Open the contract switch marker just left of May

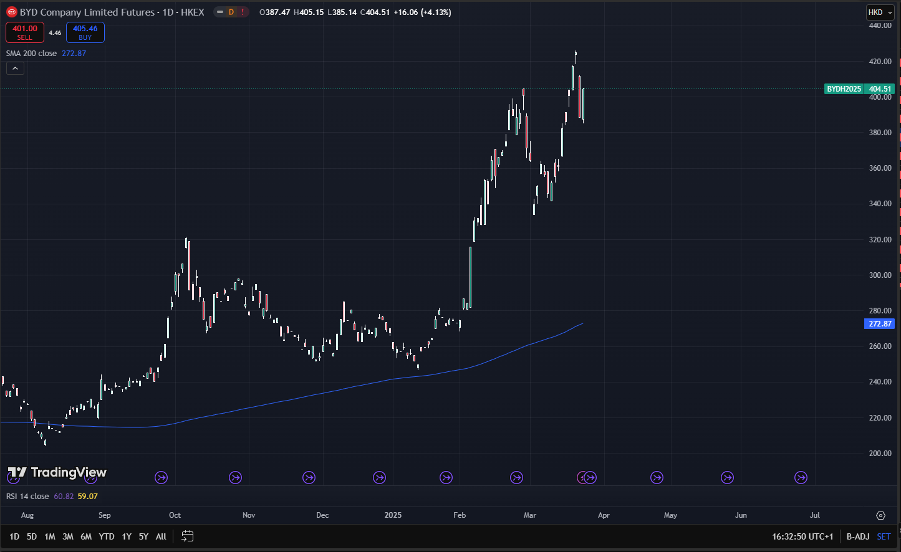657,478
